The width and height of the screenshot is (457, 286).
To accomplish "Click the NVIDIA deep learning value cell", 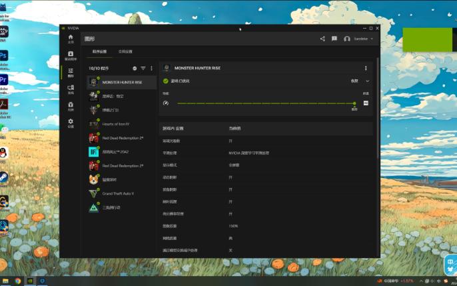I will pyautogui.click(x=248, y=153).
